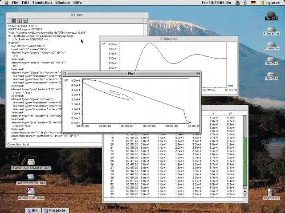Select the Programme drive icon

coord(271,31)
